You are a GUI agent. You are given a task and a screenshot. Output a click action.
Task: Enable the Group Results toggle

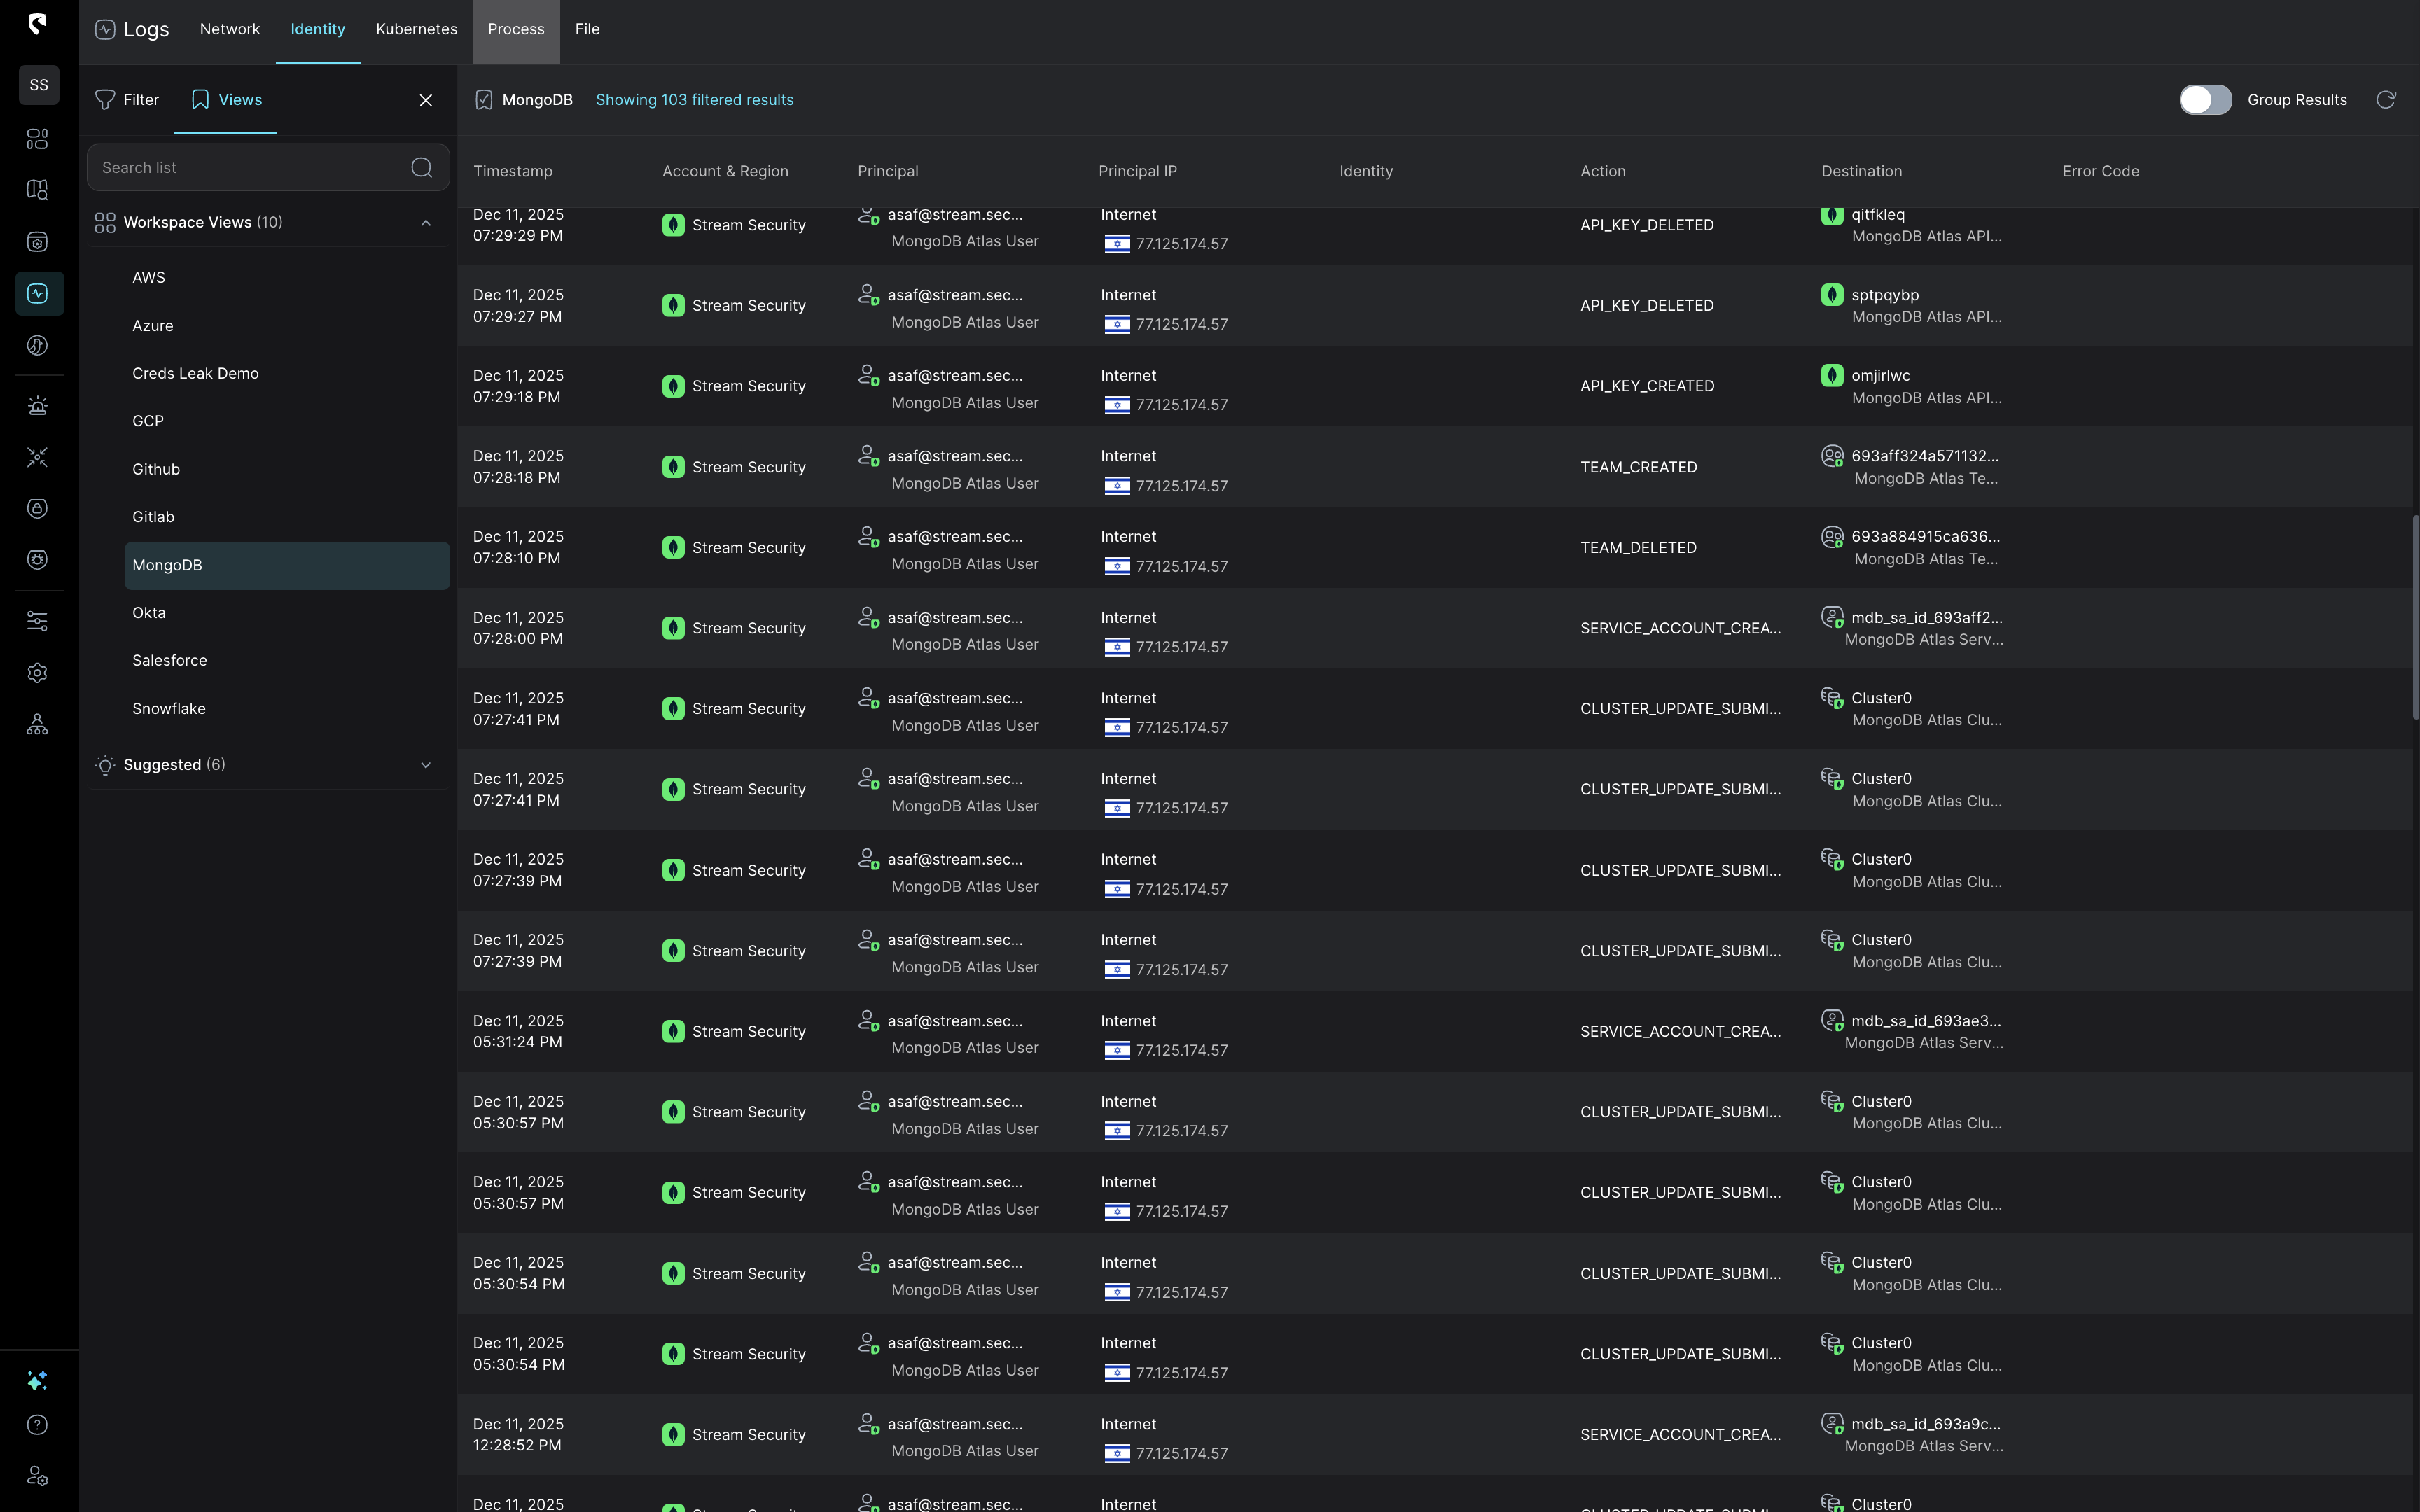(2205, 100)
